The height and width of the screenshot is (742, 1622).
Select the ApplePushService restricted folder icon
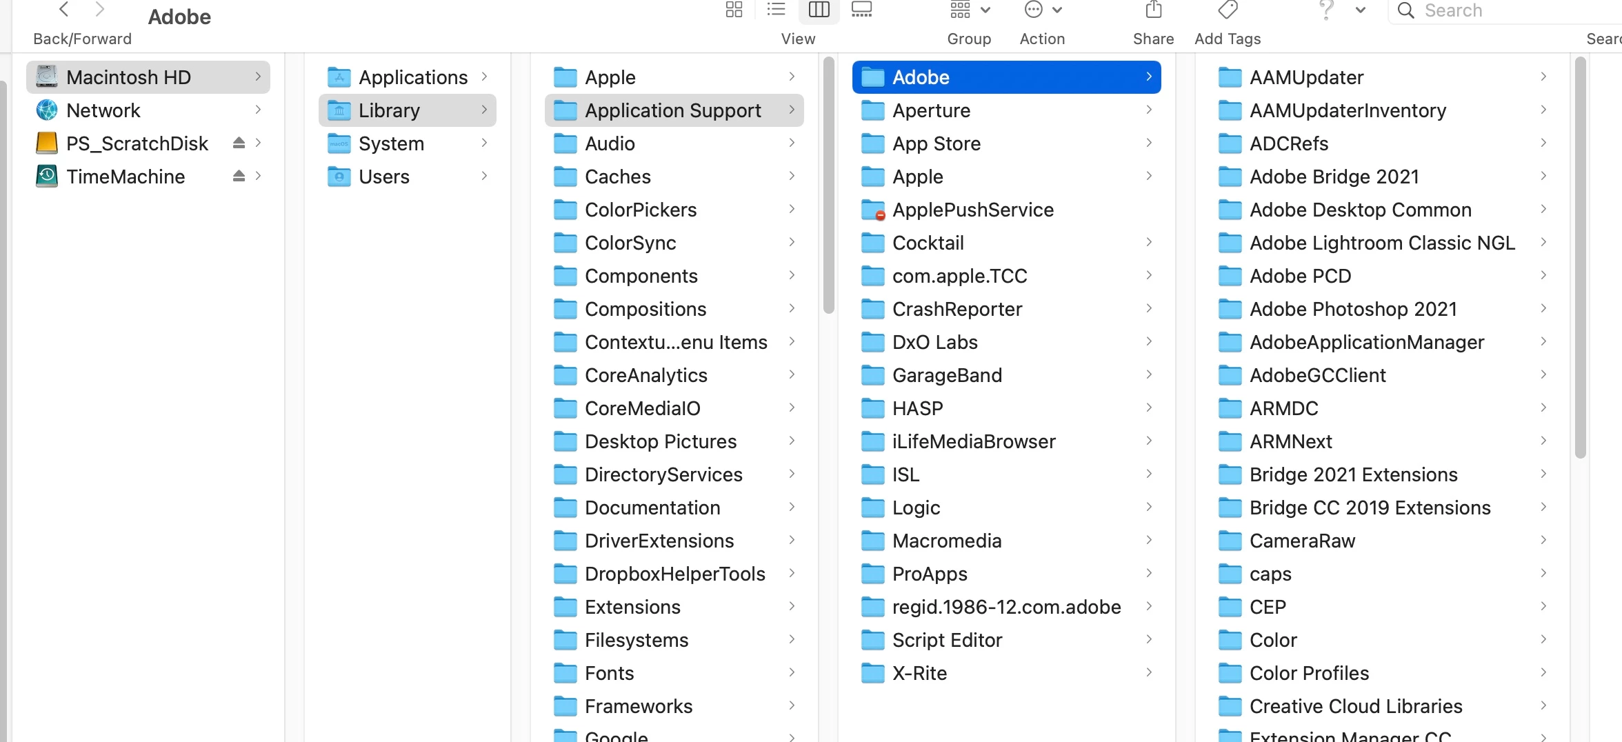(873, 210)
